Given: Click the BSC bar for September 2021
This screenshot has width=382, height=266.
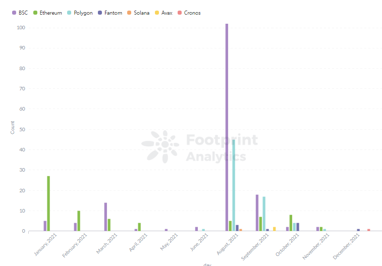Looking at the screenshot, I should pyautogui.click(x=257, y=212).
